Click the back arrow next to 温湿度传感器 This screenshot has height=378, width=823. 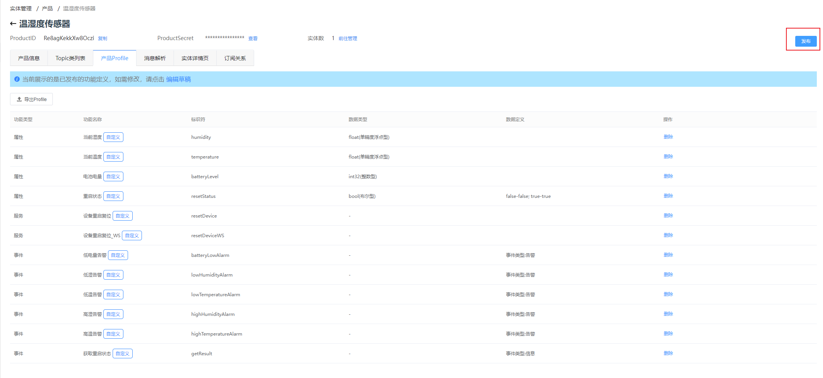pyautogui.click(x=13, y=24)
